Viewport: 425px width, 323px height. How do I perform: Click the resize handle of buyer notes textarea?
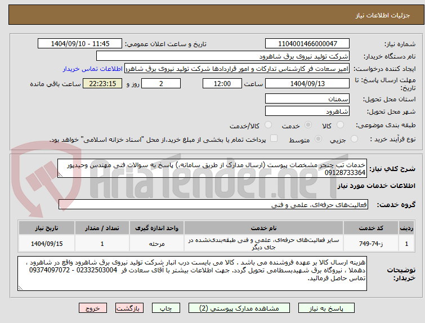tap(20, 288)
